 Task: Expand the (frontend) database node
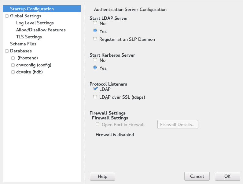tap(13, 58)
